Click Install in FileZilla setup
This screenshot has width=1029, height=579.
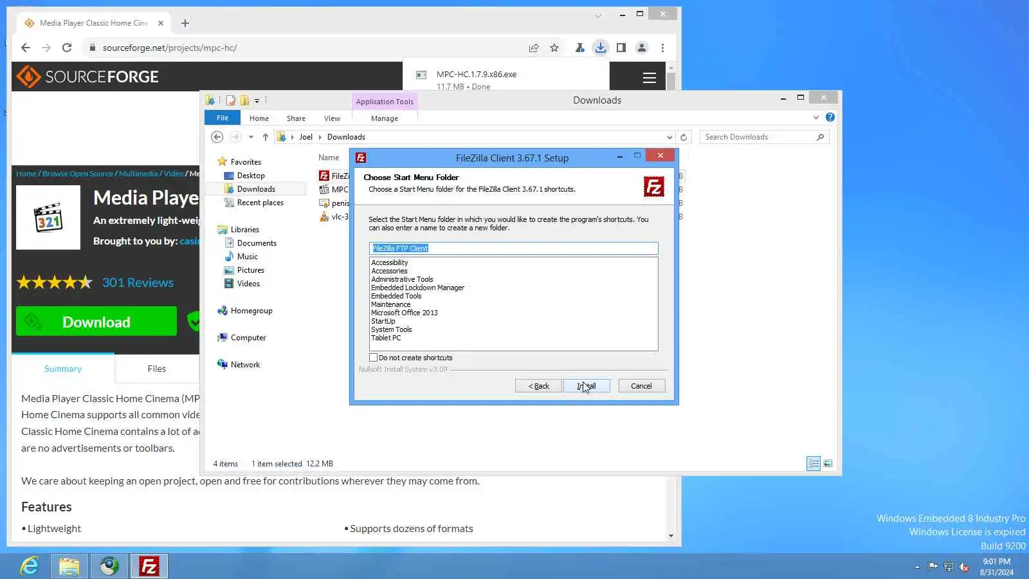point(587,386)
